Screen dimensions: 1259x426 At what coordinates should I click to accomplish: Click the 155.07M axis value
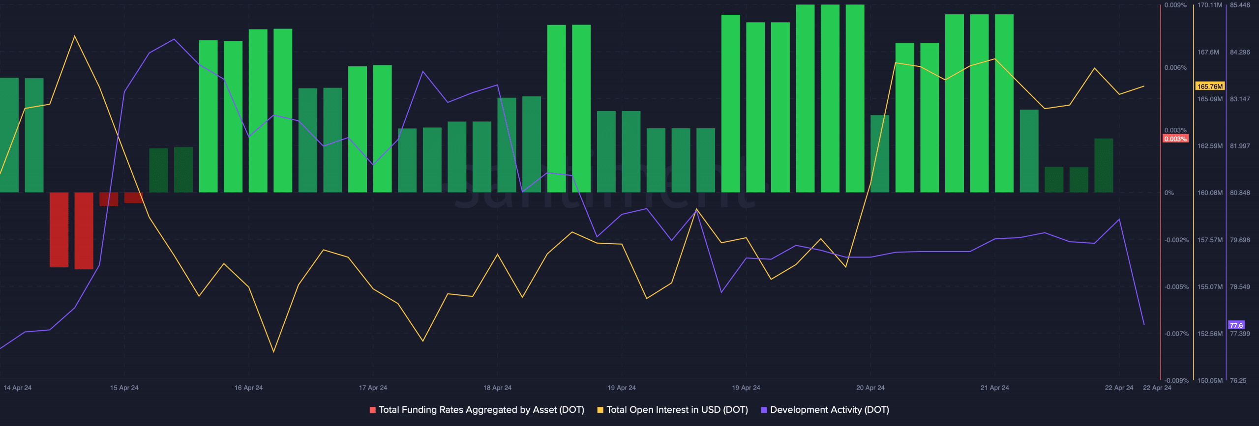[1210, 287]
